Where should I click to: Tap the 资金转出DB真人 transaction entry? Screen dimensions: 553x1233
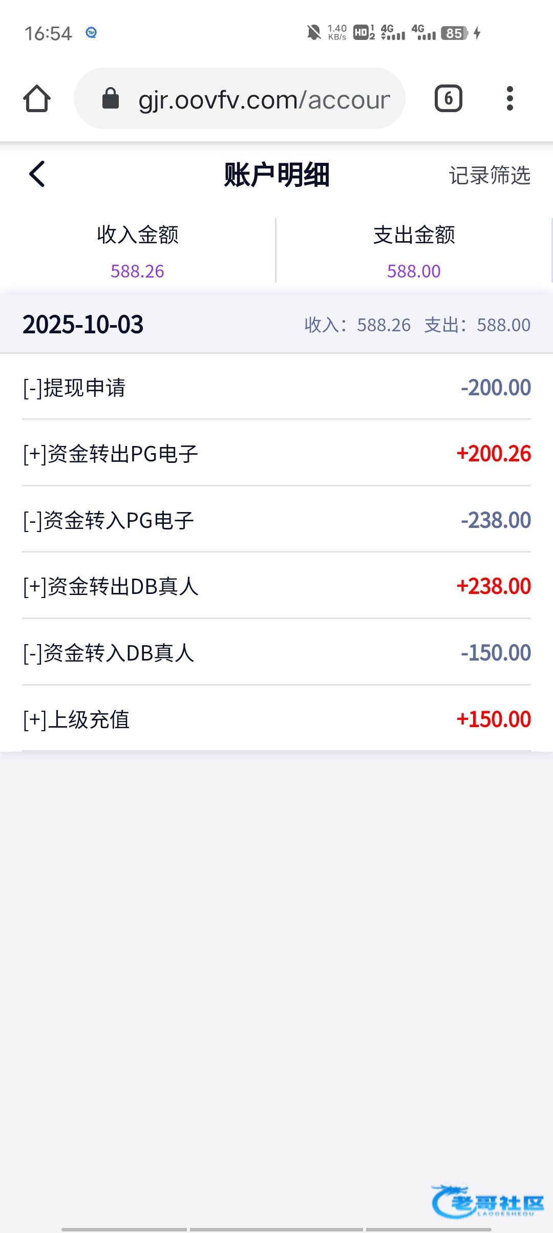276,586
